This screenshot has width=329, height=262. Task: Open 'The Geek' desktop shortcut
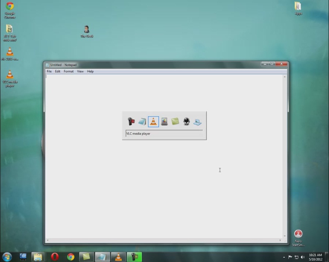pyautogui.click(x=86, y=29)
